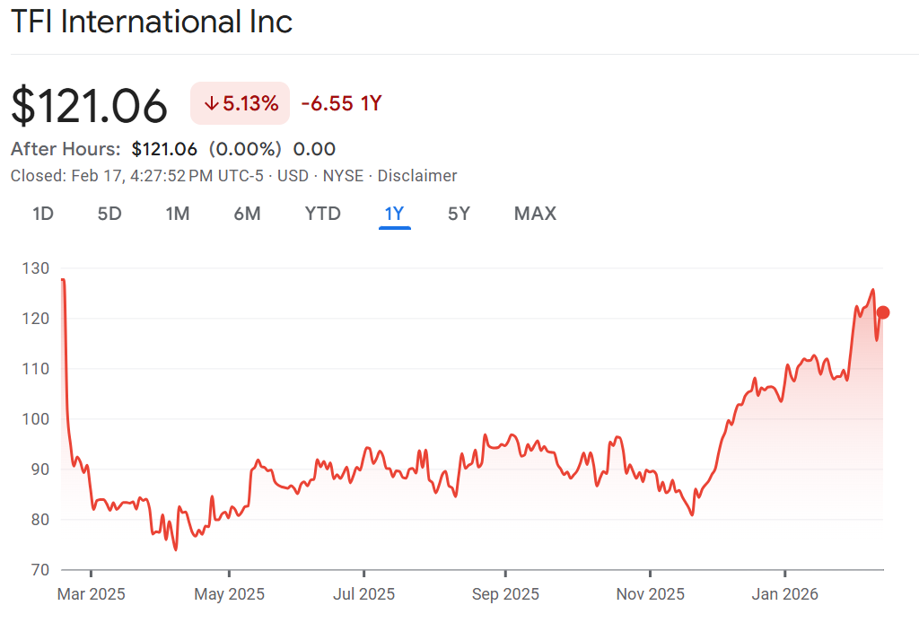Click the 5.13% change badge

coord(240,103)
